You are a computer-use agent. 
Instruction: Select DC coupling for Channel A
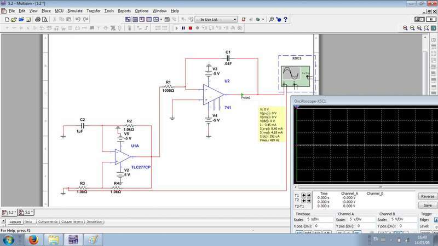pyautogui.click(x=357, y=233)
